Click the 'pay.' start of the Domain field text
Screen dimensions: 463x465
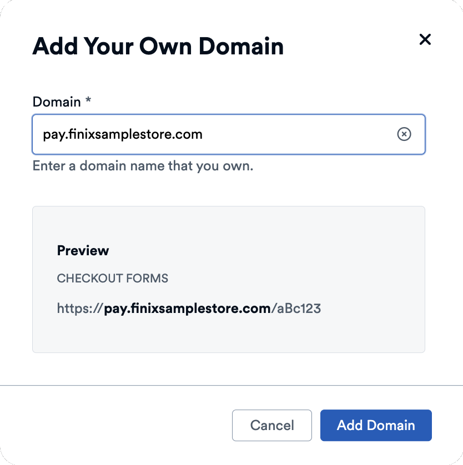[53, 134]
